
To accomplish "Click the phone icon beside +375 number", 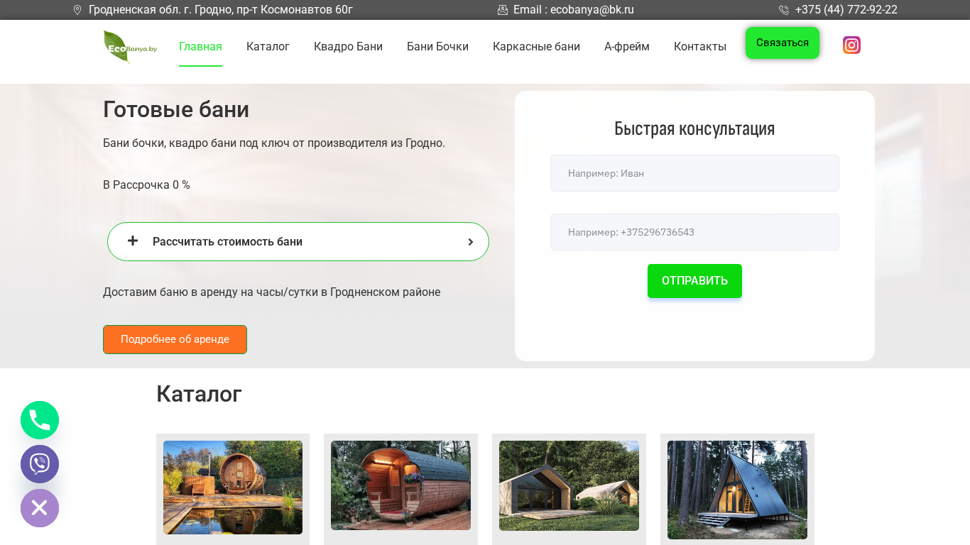I will [784, 10].
